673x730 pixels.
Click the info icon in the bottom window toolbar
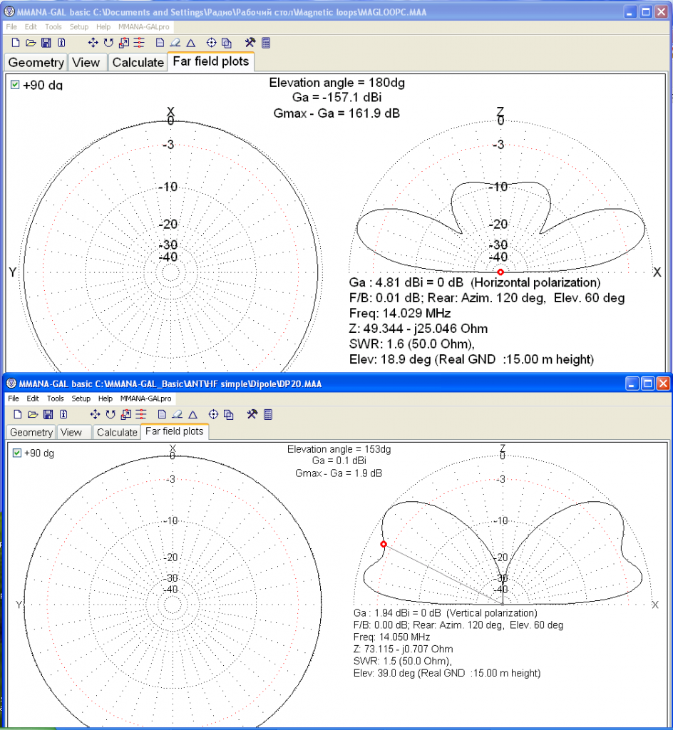(63, 414)
